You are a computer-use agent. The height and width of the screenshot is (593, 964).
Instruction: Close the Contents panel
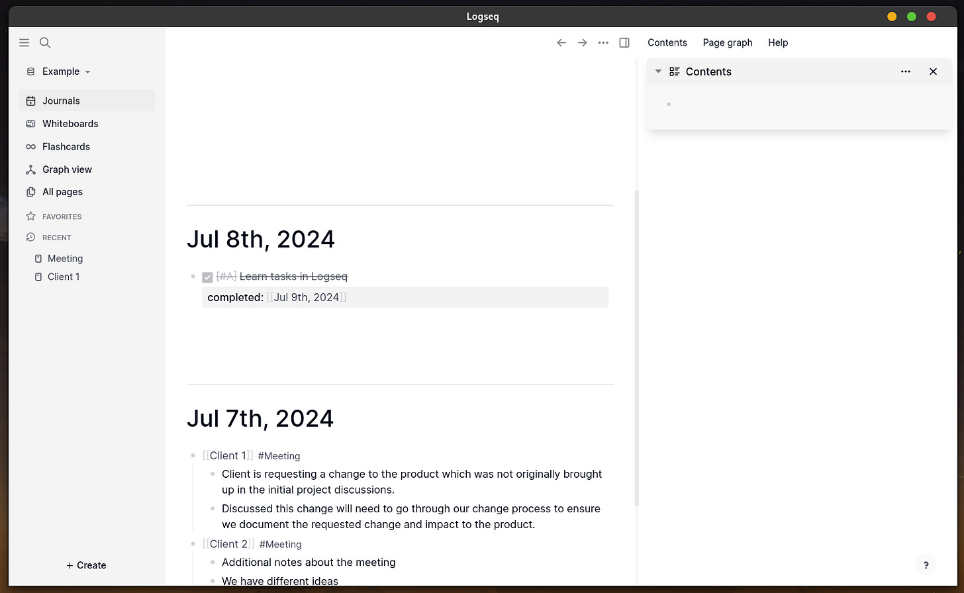[933, 71]
